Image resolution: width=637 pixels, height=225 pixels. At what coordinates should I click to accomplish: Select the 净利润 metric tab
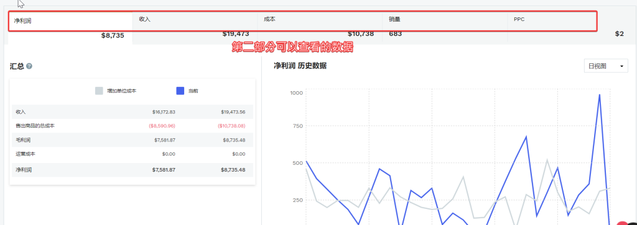pyautogui.click(x=70, y=28)
